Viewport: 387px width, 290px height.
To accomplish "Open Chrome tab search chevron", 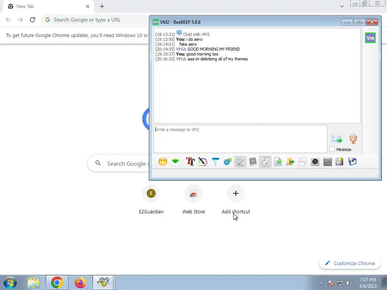I will 342,6.
